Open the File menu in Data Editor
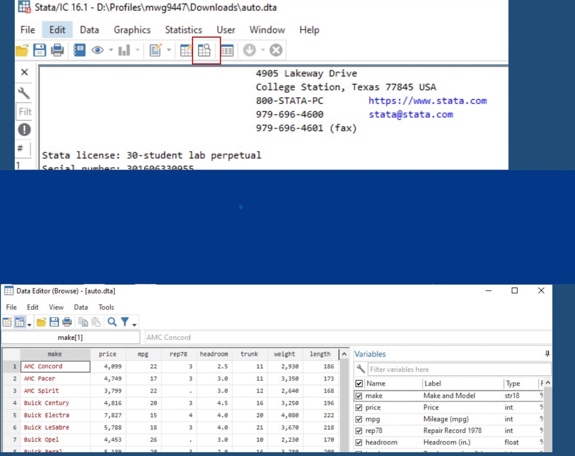575x456 pixels. click(11, 307)
